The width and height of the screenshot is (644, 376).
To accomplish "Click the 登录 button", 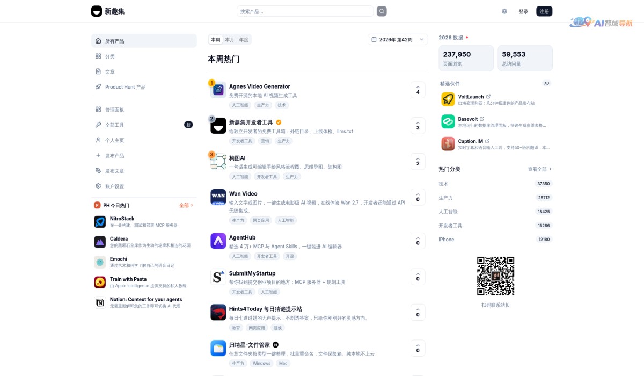I will [523, 11].
